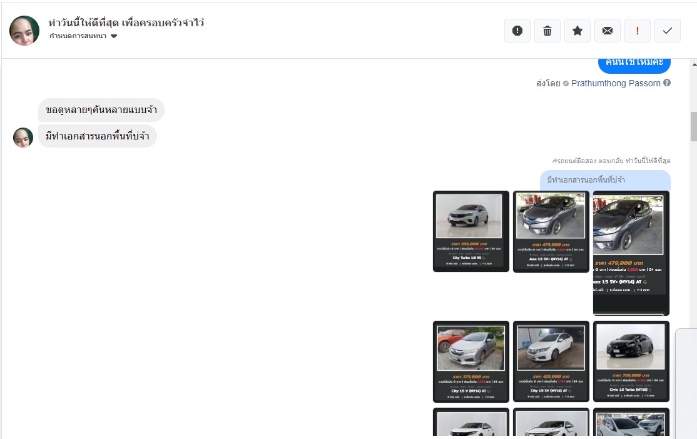Click the scrollbar up arrow
Viewport: 697px width, 439px height.
pyautogui.click(x=694, y=64)
